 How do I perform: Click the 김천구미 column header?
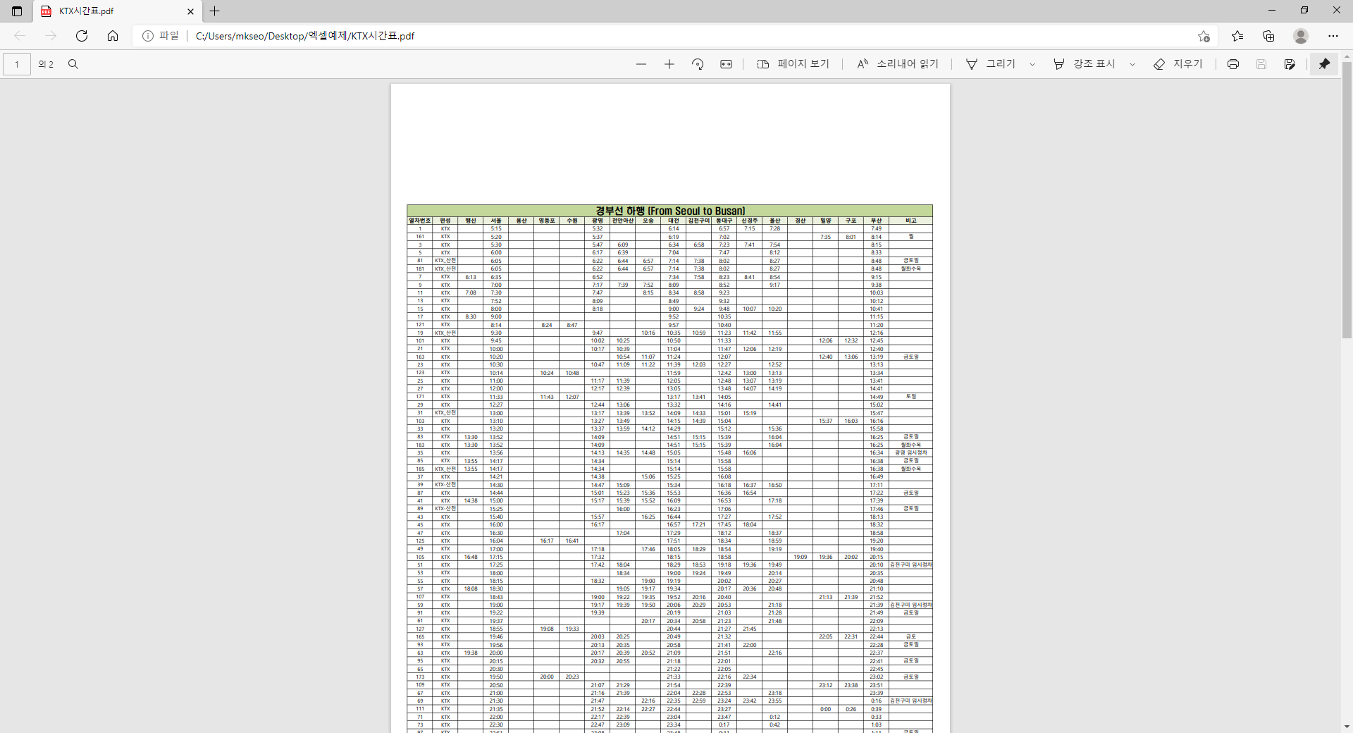click(699, 221)
